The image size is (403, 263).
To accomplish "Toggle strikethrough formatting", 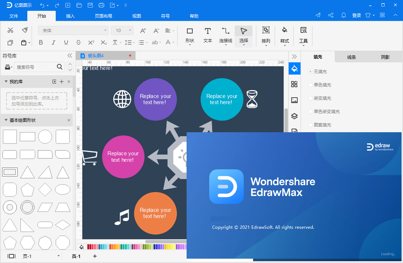I will [79, 43].
